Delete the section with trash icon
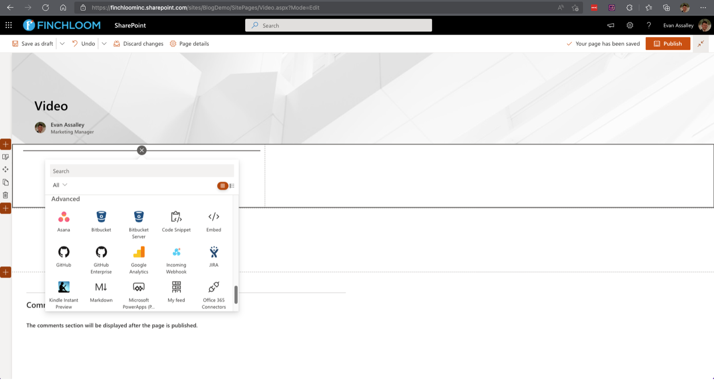The image size is (714, 381). point(5,195)
